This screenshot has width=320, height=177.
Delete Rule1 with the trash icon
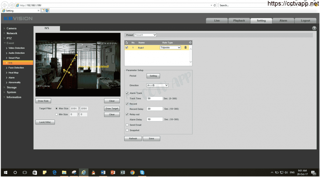(x=185, y=47)
